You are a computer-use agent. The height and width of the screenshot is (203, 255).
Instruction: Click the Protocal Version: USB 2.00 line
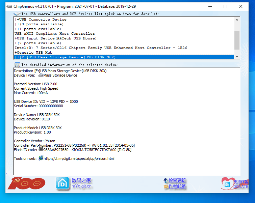35,84
